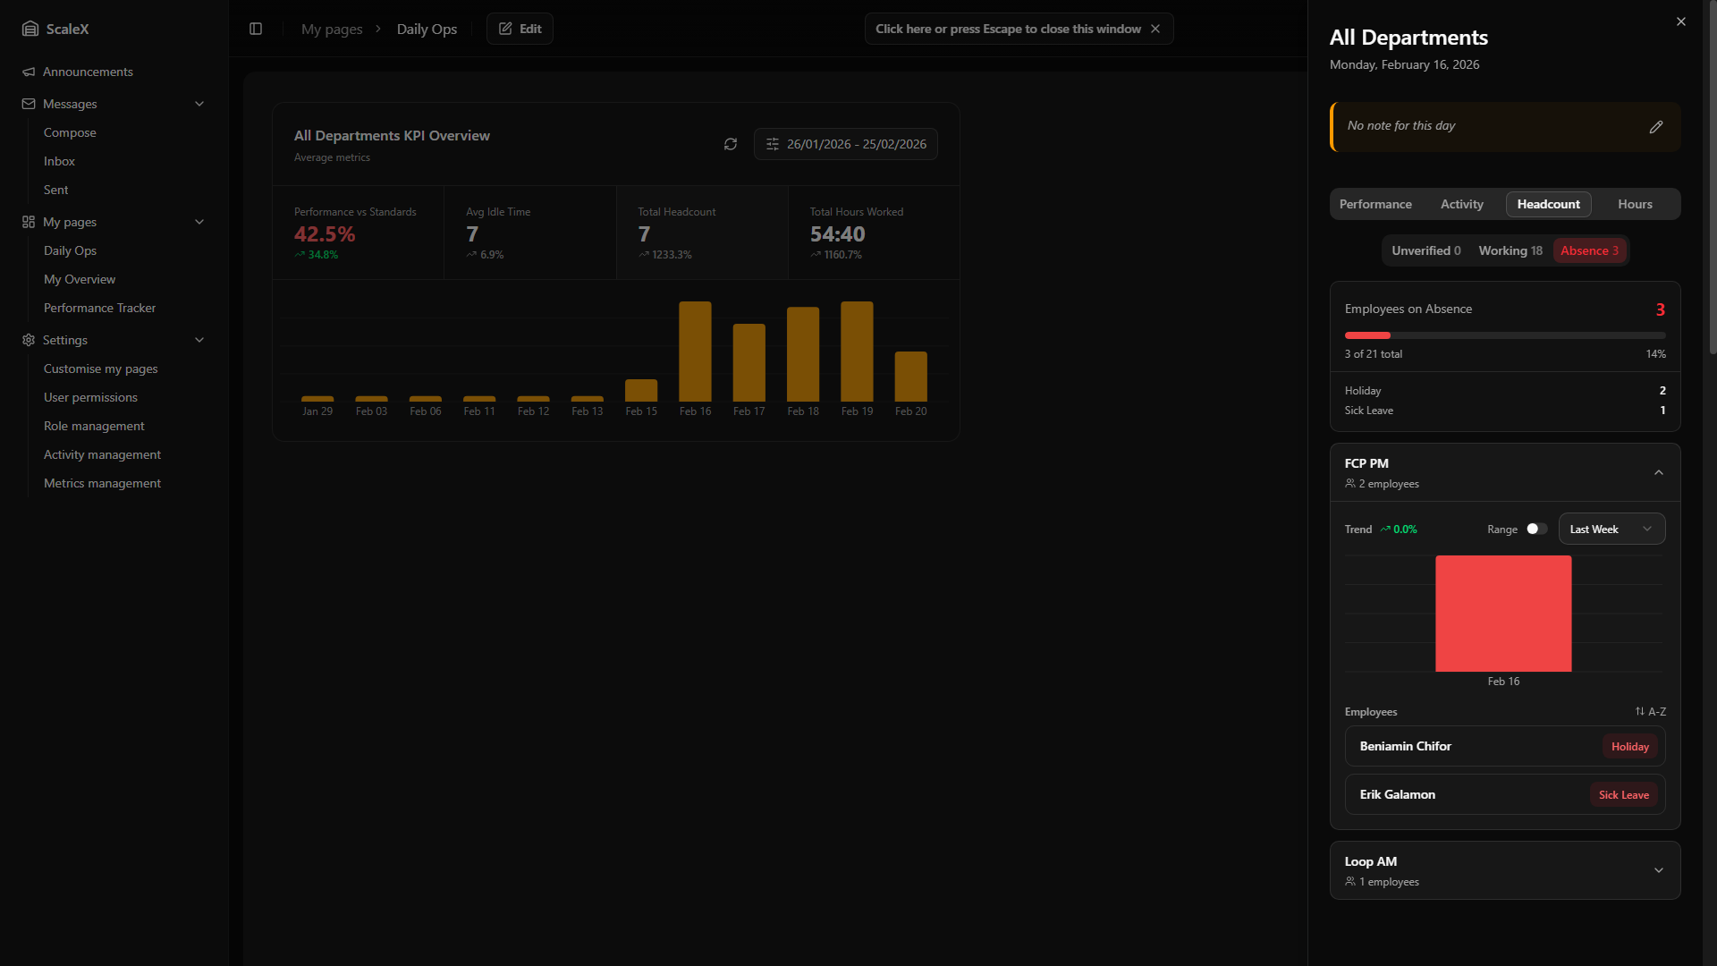Toggle the Range switch
1717x966 pixels.
[1536, 529]
